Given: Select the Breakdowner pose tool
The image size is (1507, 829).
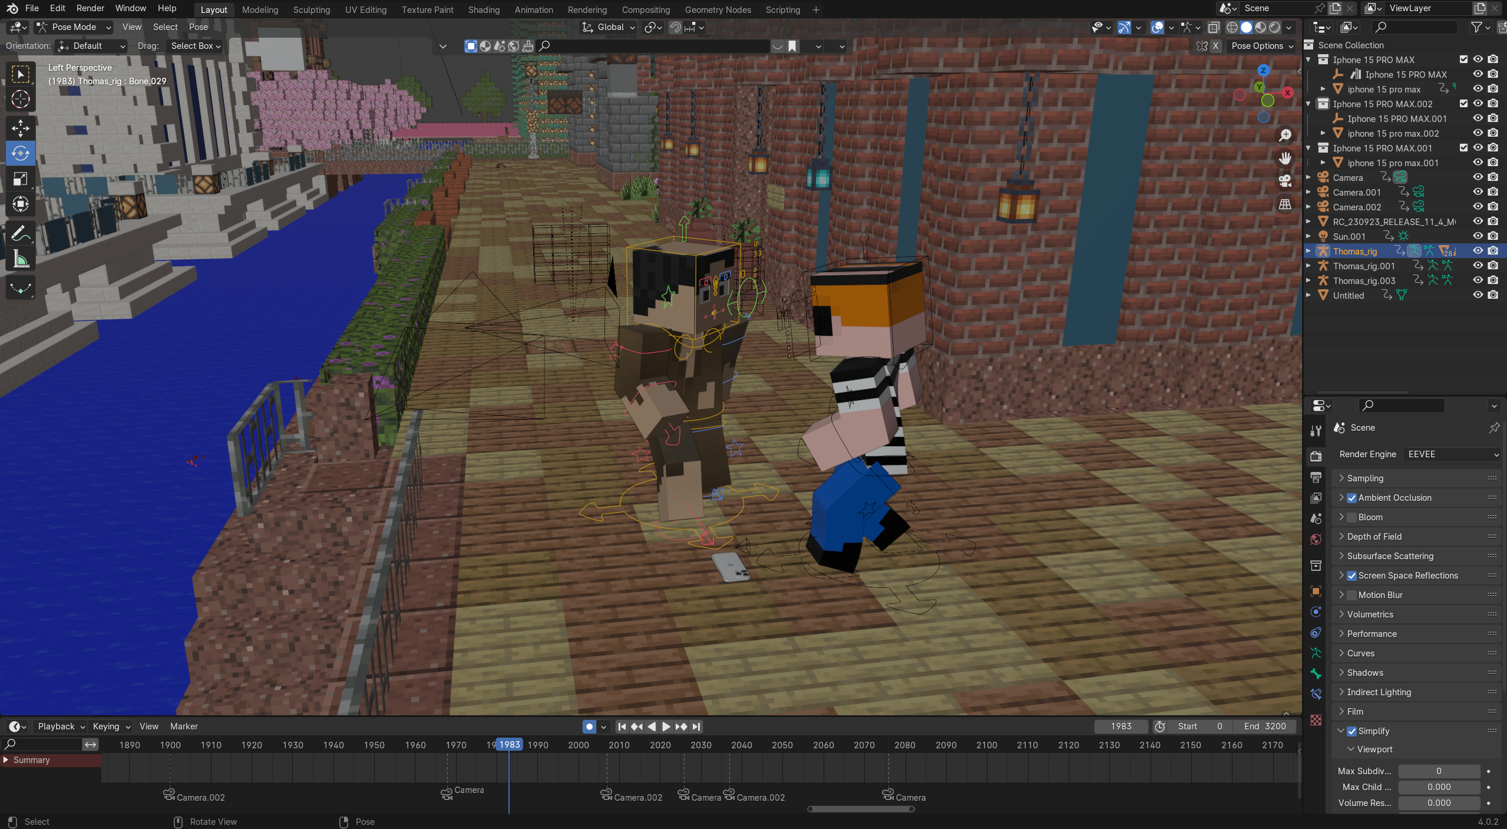Looking at the screenshot, I should (21, 288).
